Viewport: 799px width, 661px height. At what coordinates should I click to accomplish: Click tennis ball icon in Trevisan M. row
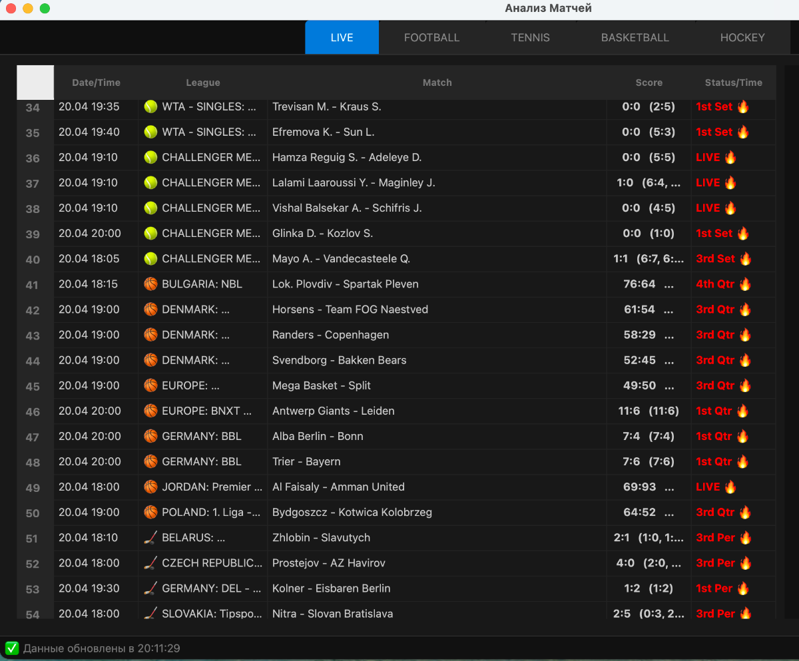pyautogui.click(x=150, y=107)
